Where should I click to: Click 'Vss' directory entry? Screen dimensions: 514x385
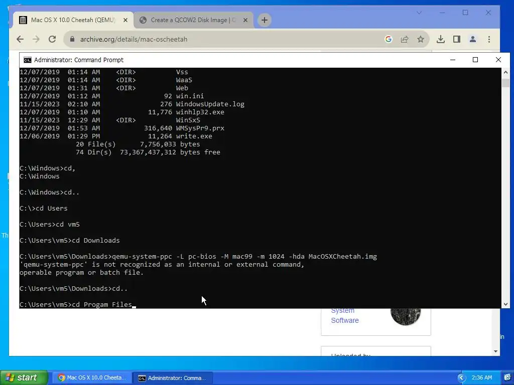point(182,72)
